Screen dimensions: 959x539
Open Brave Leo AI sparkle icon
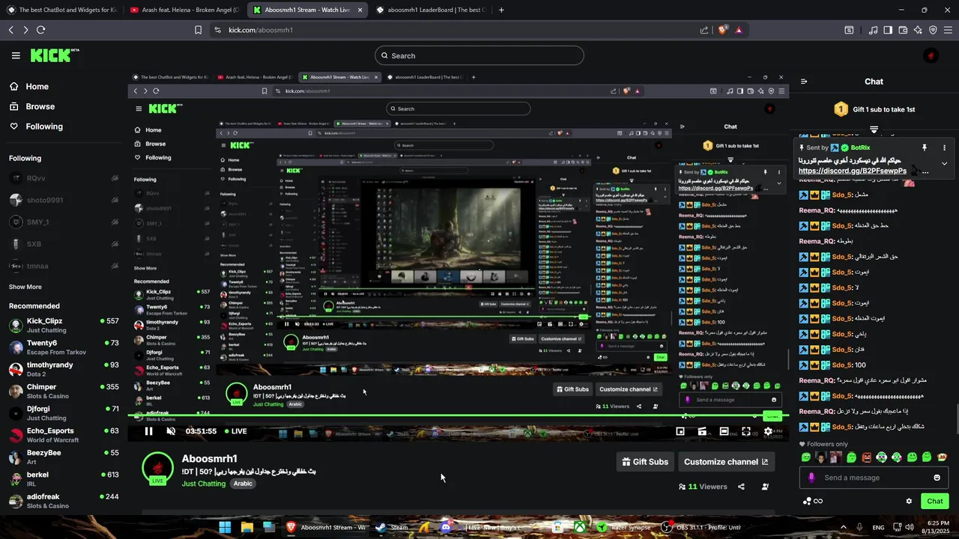918,30
